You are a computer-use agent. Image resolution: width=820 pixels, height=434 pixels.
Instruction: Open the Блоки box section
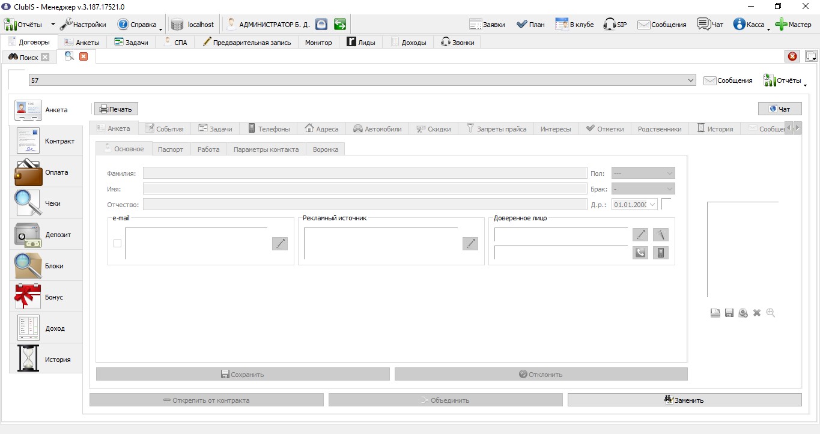point(46,266)
